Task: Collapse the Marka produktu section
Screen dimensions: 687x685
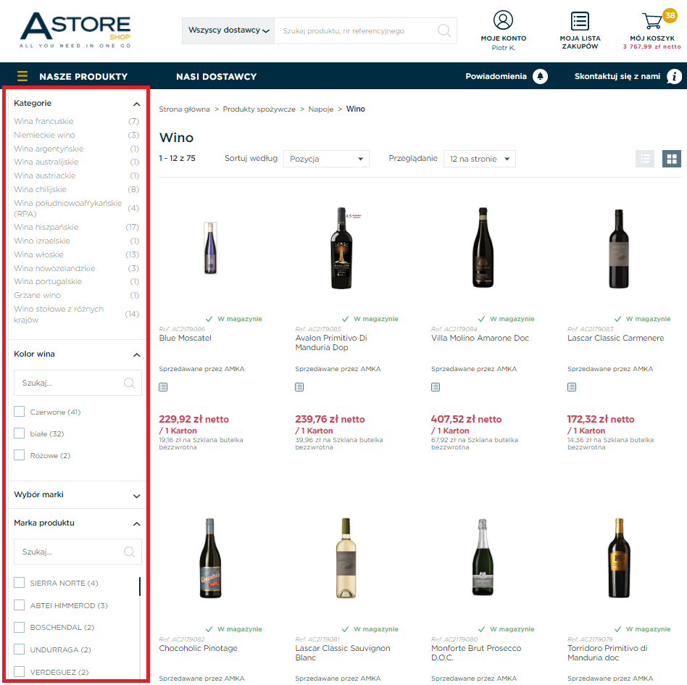Action: 137,524
